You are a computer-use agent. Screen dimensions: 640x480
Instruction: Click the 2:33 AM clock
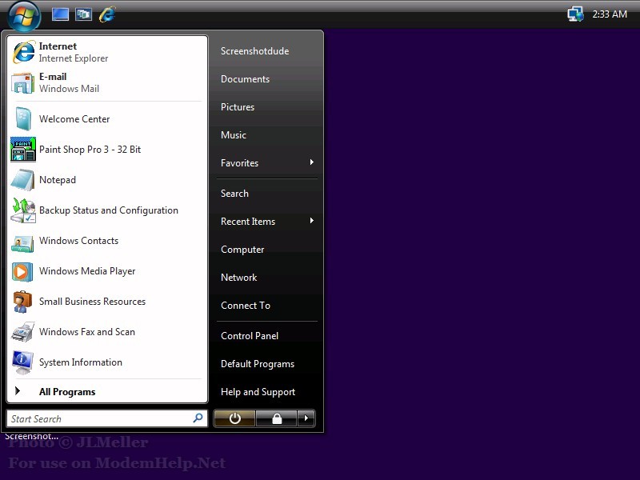(610, 14)
